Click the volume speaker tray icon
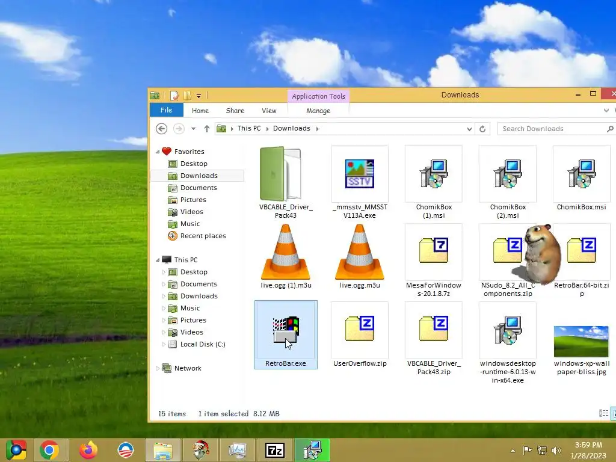 pyautogui.click(x=556, y=451)
